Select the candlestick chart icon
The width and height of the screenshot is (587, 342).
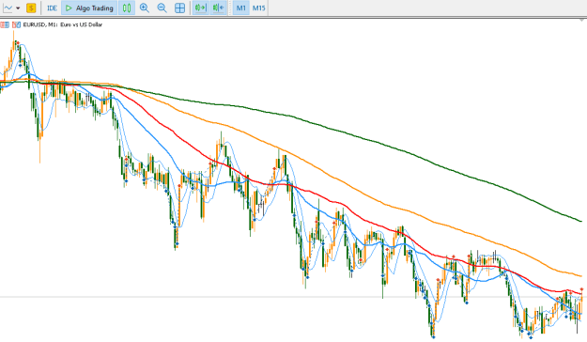click(x=127, y=8)
